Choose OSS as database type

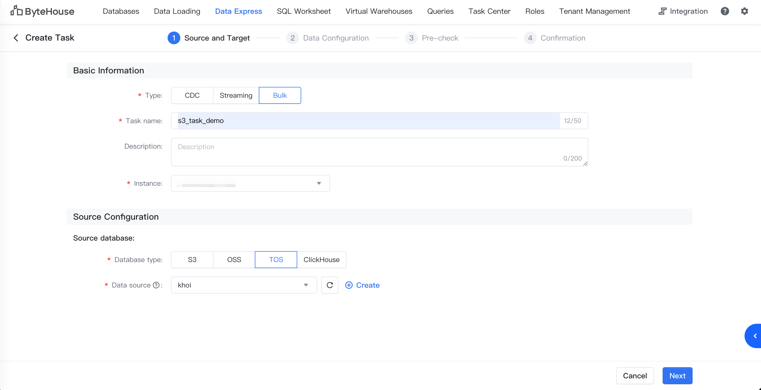click(x=234, y=259)
